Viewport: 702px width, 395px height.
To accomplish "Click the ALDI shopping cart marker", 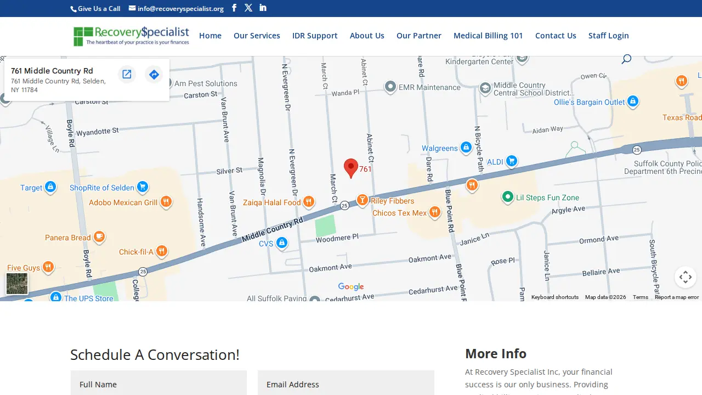I will (x=512, y=161).
